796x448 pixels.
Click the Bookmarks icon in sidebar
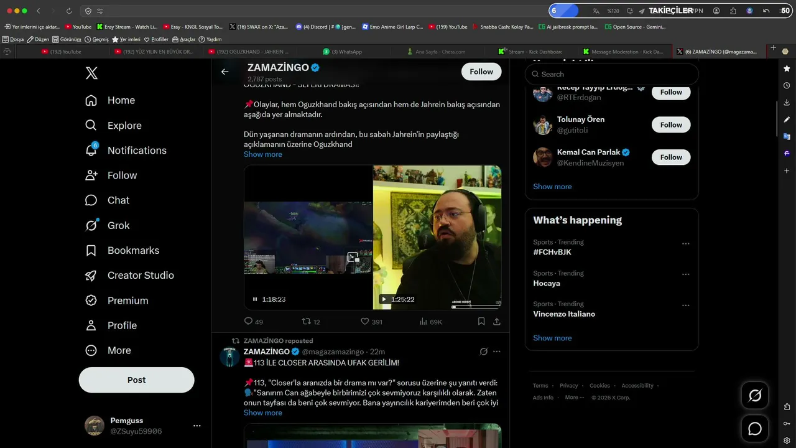click(91, 250)
